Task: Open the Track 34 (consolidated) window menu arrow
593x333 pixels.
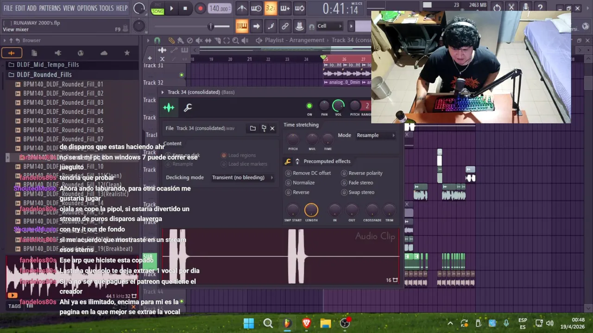Action: pos(162,92)
